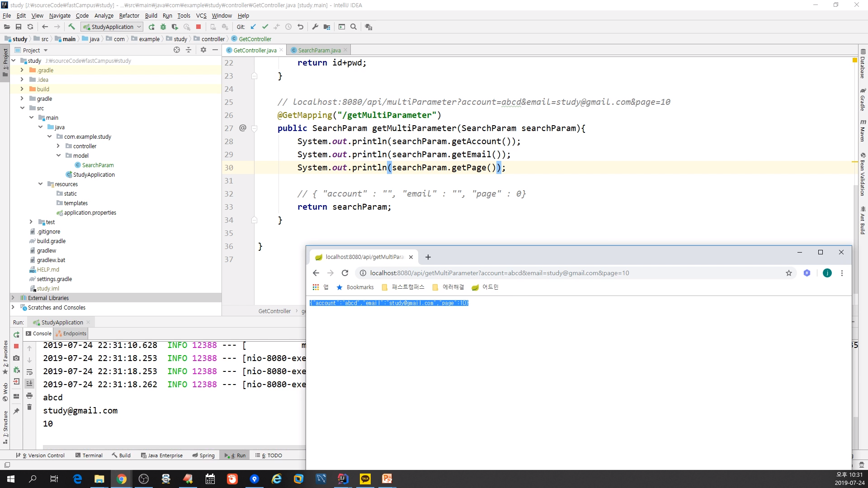Viewport: 868px width, 488px height.
Task: Rerun StudyApplication in Run panel
Action: tap(17, 335)
